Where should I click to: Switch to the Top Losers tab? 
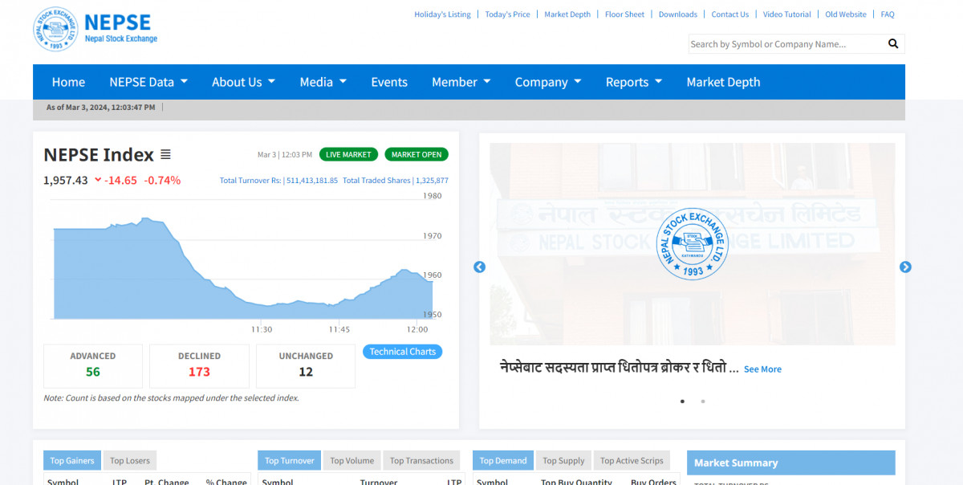(x=130, y=460)
